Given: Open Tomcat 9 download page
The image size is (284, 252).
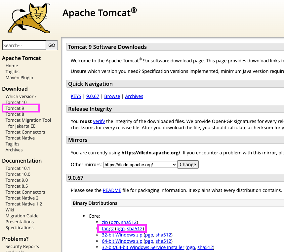Looking at the screenshot, I should pos(15,108).
